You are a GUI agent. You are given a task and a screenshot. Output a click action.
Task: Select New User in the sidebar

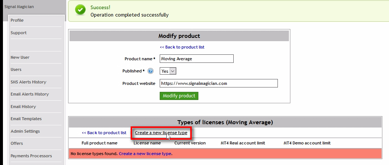coord(20,57)
